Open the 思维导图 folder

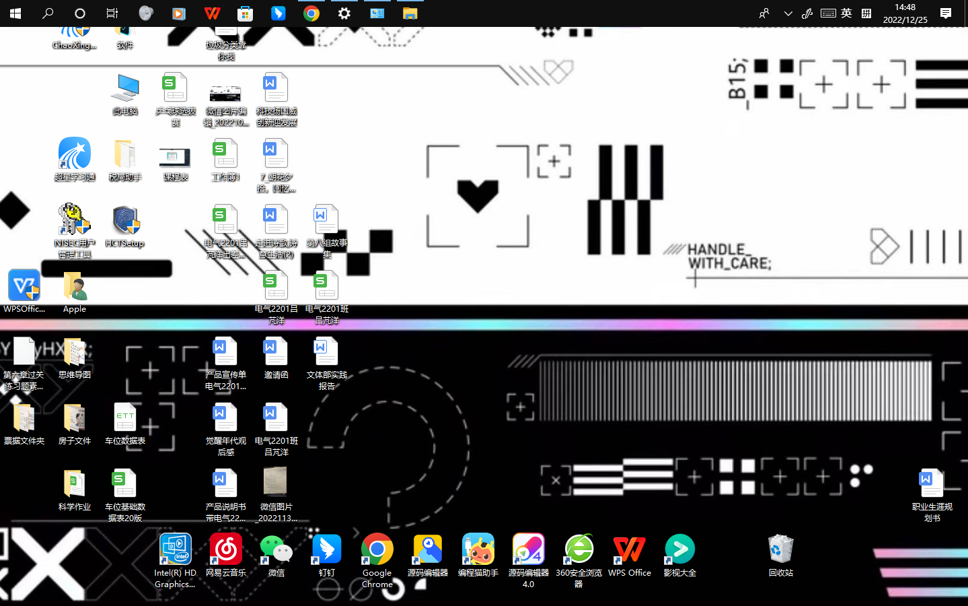point(75,358)
